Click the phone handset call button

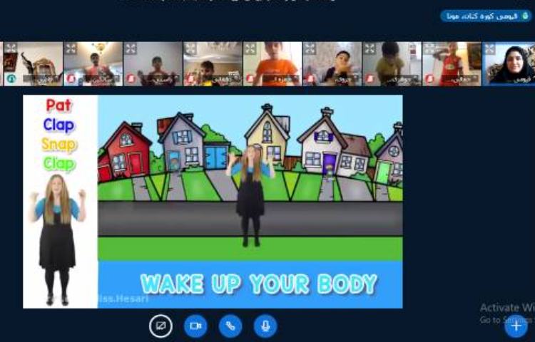coord(230,326)
